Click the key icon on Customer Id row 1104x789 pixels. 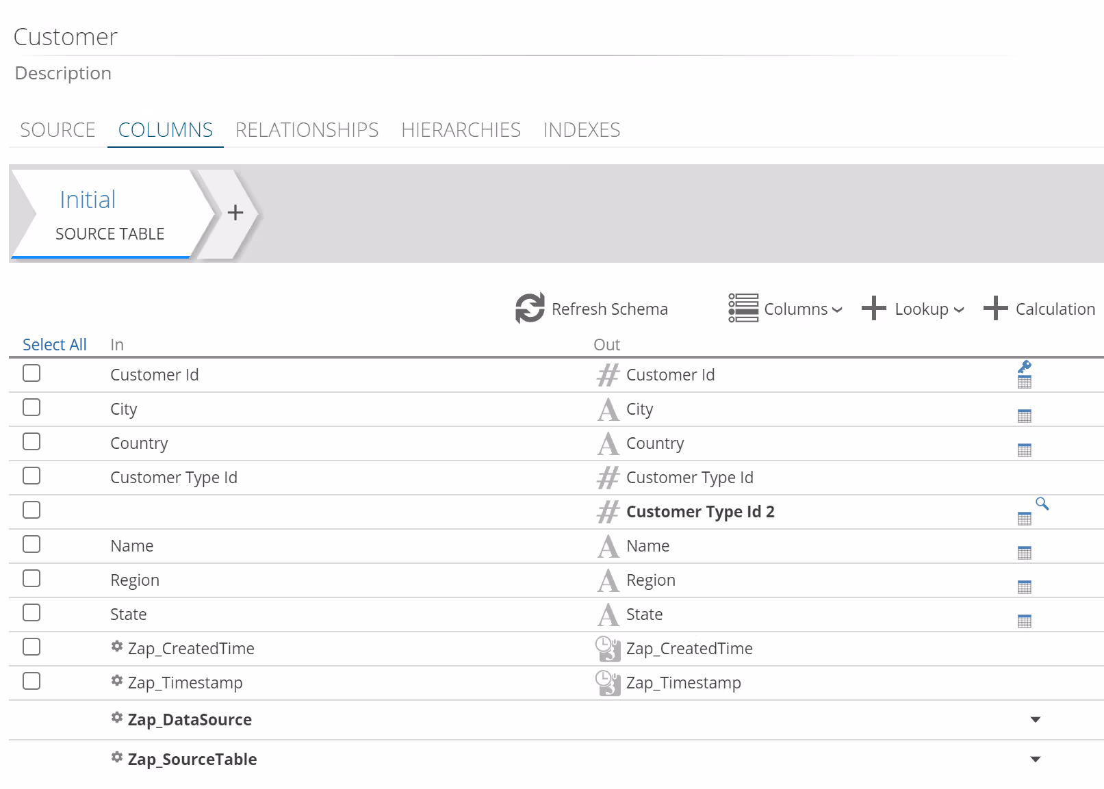coord(1025,367)
